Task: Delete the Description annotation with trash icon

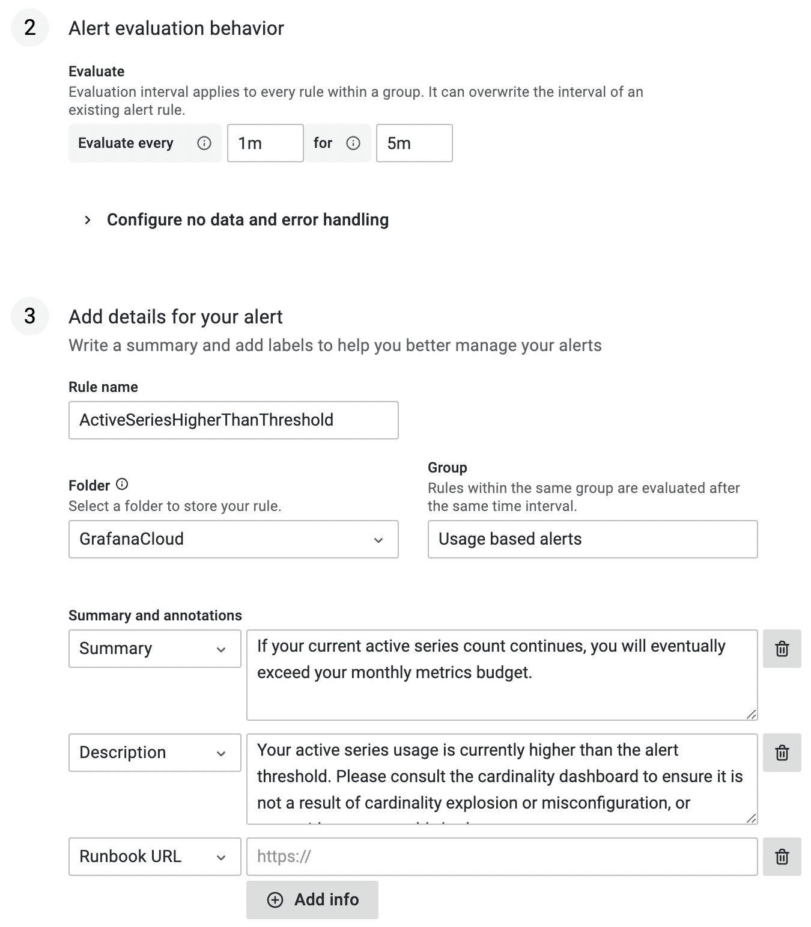Action: (x=782, y=753)
